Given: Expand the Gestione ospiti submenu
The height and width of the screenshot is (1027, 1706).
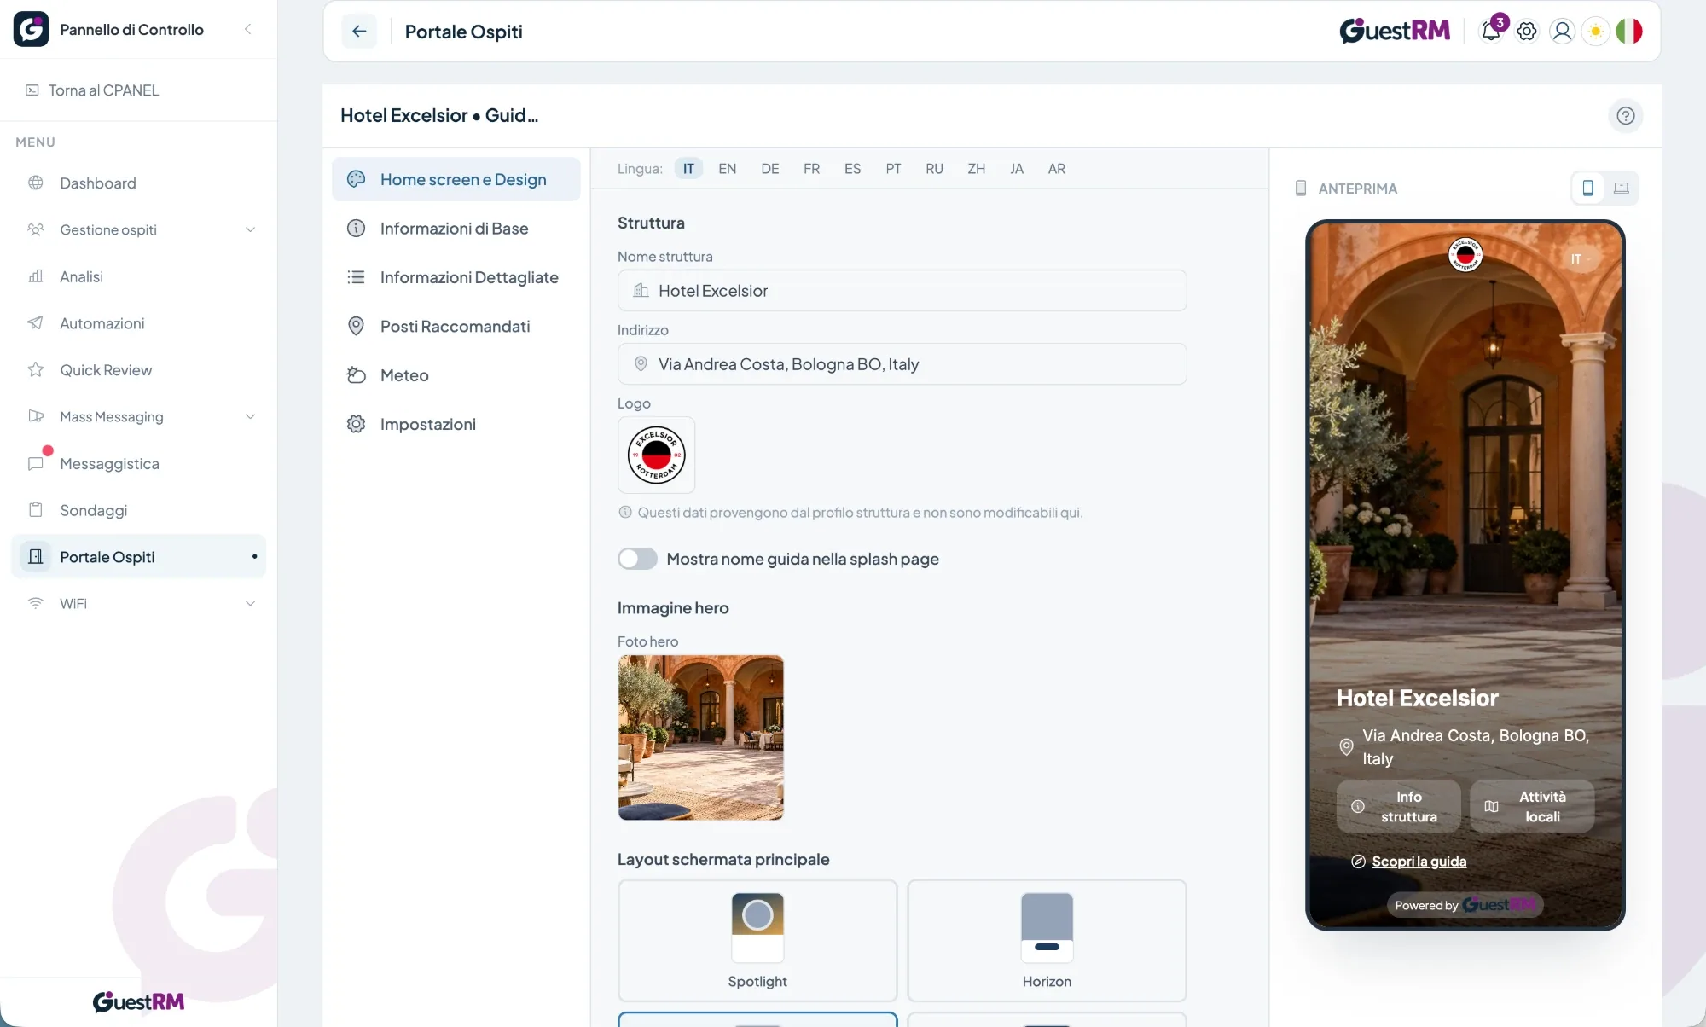Looking at the screenshot, I should (250, 229).
